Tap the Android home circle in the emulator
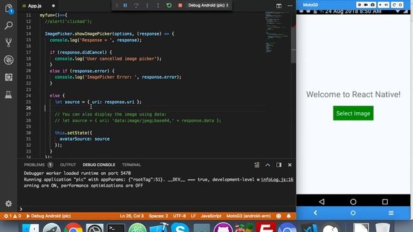Image resolution: width=413 pixels, height=232 pixels. click(x=353, y=202)
